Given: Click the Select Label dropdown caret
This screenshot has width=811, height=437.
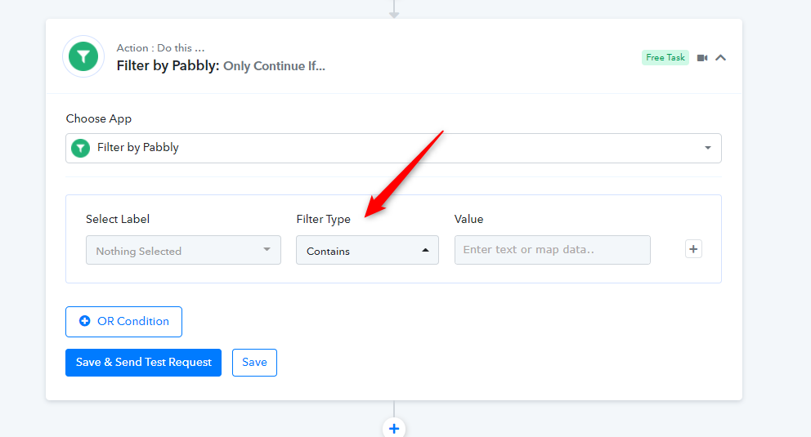Looking at the screenshot, I should [x=267, y=249].
